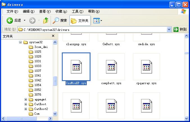Select the appmgmt folder icon
Screen dimensions: 190x122
pyautogui.click(x=31, y=99)
